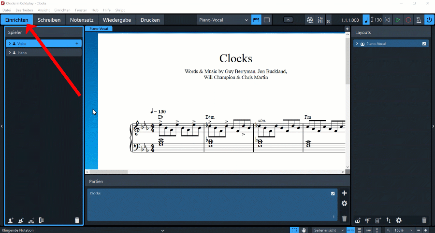Add an ensemble in Spieler panel
Viewport: 435px width, 233px height.
[x=31, y=220]
